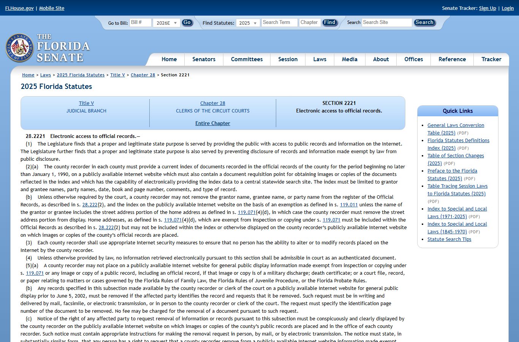This screenshot has height=342, width=519.
Task: Open the About navigation tab
Action: click(x=381, y=59)
